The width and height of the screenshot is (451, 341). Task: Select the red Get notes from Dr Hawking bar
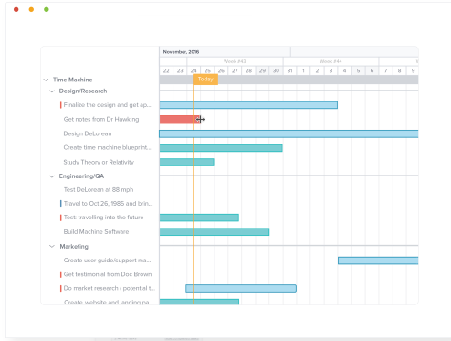[180, 120]
